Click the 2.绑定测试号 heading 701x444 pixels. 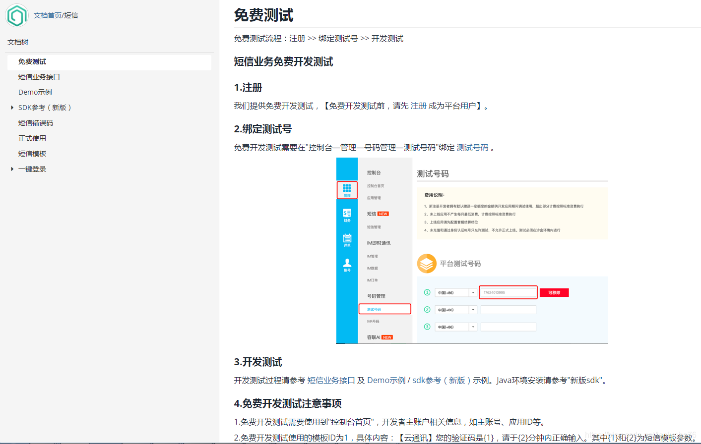tap(263, 129)
